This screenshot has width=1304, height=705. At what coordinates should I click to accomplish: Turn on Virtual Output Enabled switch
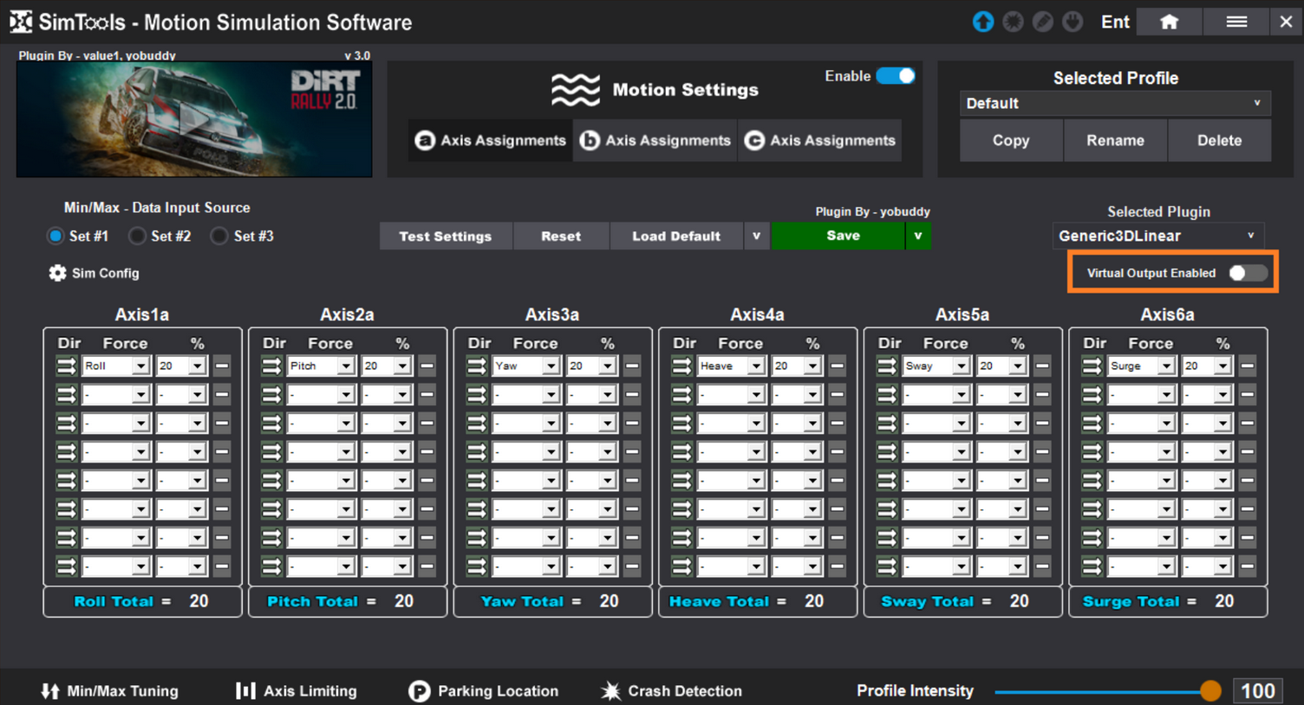[1247, 273]
